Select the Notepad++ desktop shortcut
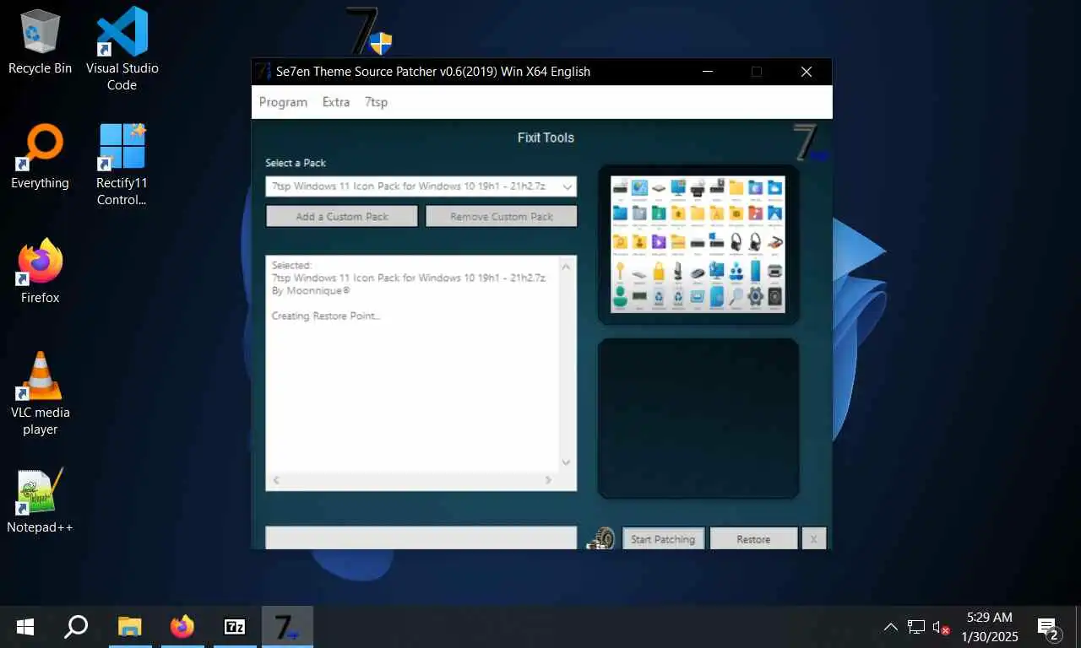1081x648 pixels. (40, 501)
